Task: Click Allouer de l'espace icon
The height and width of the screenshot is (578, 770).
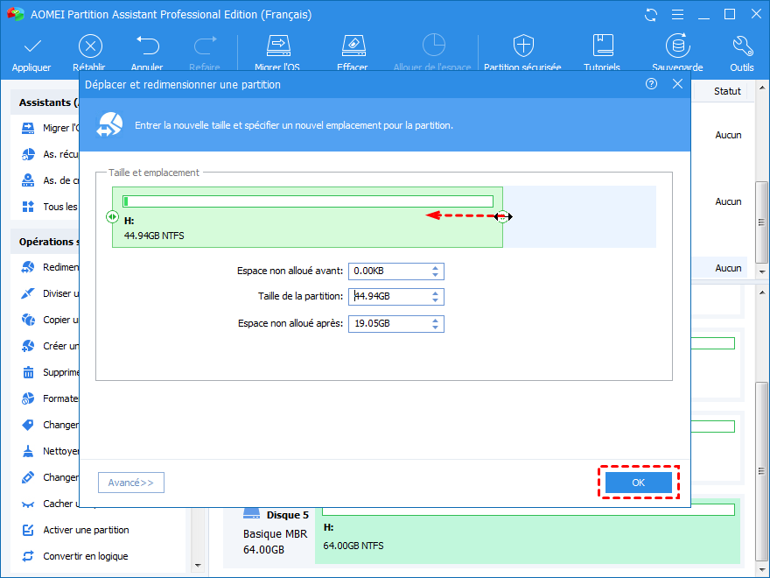Action: [x=434, y=46]
